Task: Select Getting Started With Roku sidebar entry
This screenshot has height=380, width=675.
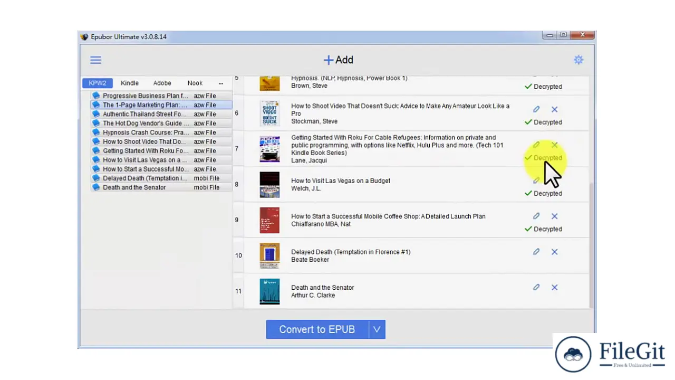Action: (161, 150)
